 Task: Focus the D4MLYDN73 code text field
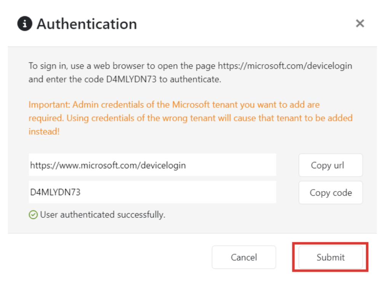tap(152, 192)
